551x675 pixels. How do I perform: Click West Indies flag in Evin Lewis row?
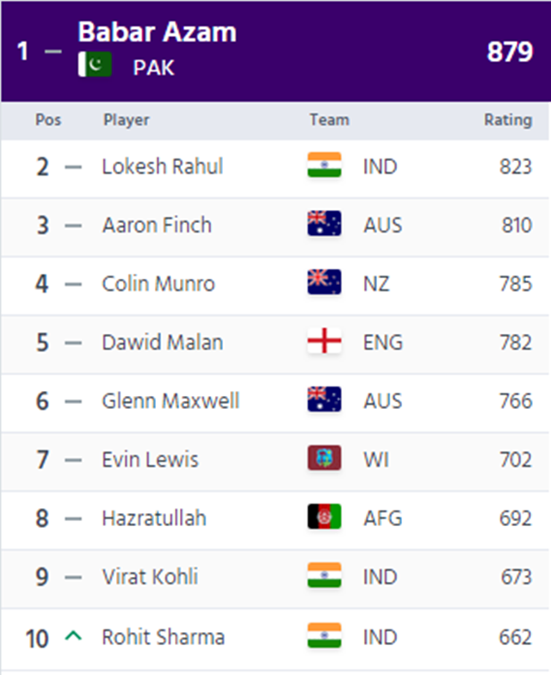click(325, 458)
